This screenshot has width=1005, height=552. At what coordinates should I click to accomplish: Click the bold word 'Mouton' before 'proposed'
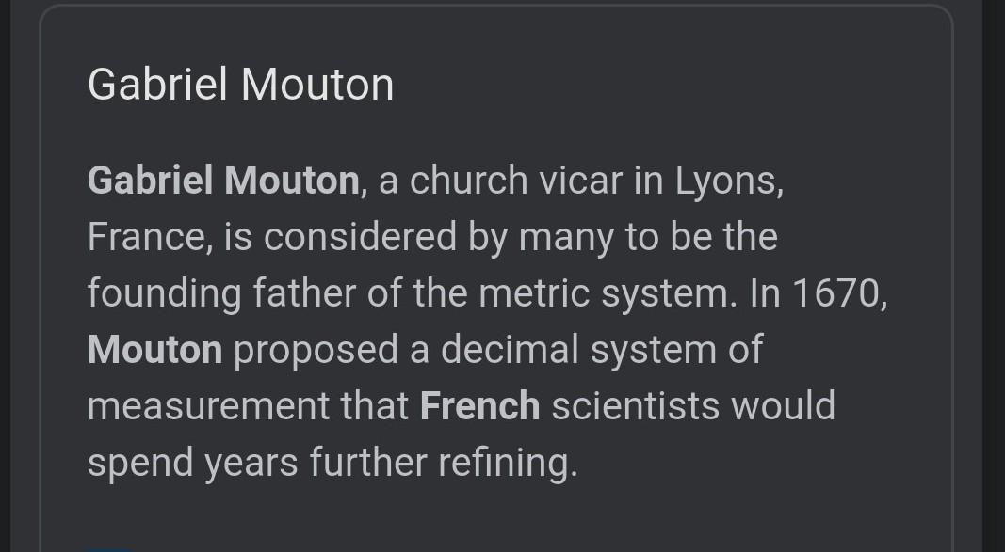pyautogui.click(x=155, y=349)
